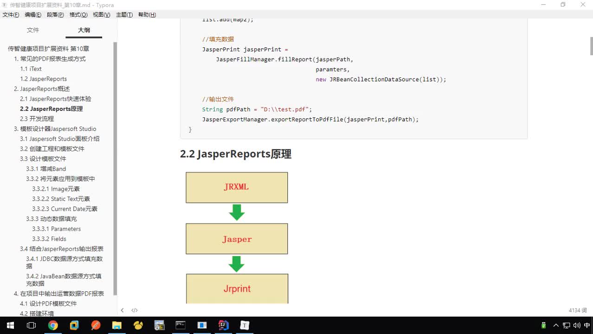
Task: Go to outline heading 传智健康项目扩展资料 第10章
Action: pos(49,49)
